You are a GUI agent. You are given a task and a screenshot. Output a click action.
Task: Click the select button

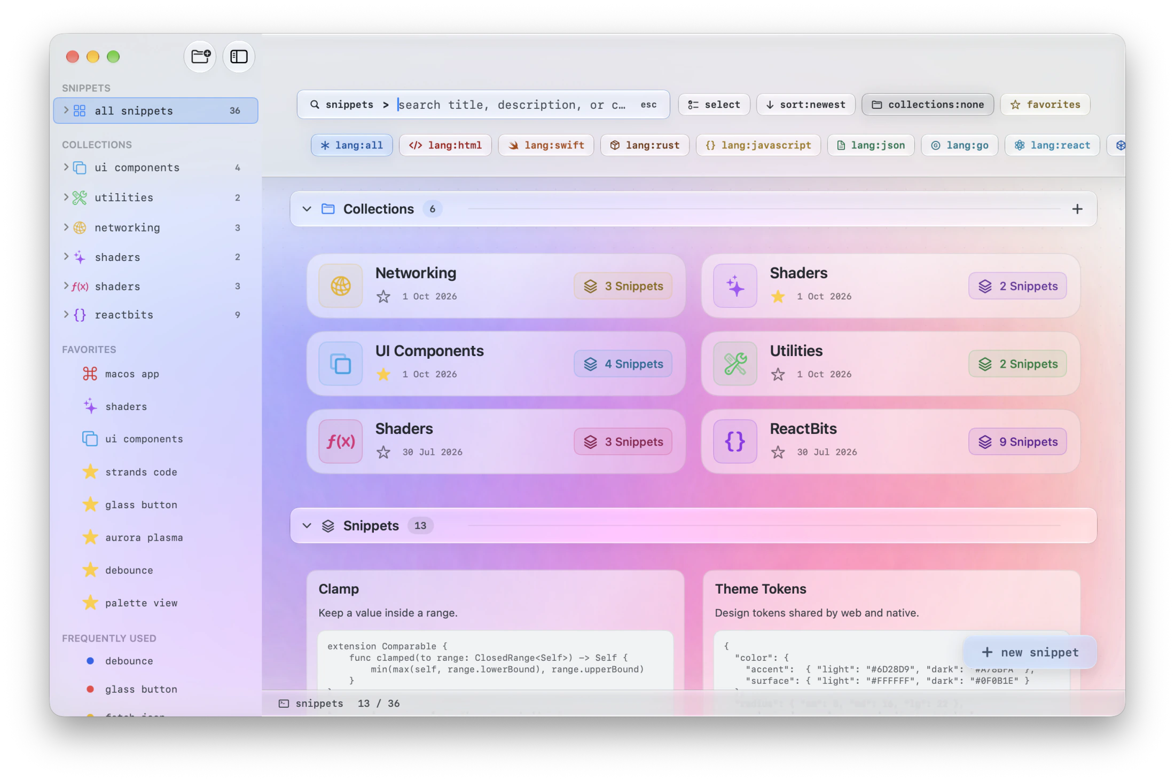point(714,105)
